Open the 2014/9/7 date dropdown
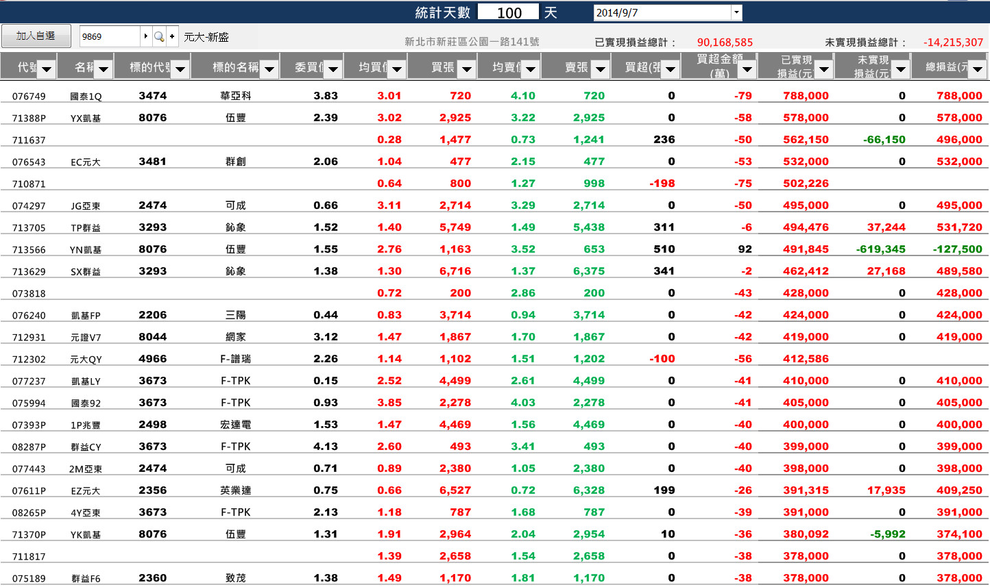 click(x=736, y=12)
